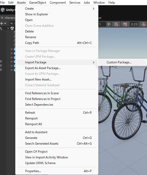Choose Search Generated Assets
Image resolution: width=147 pixels, height=175 pixels.
57,144
